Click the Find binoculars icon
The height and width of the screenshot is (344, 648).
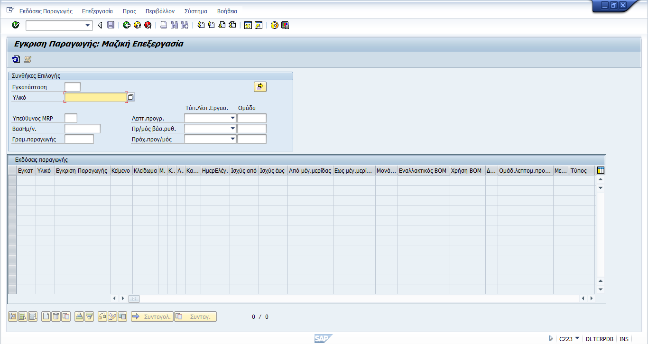pyautogui.click(x=174, y=25)
